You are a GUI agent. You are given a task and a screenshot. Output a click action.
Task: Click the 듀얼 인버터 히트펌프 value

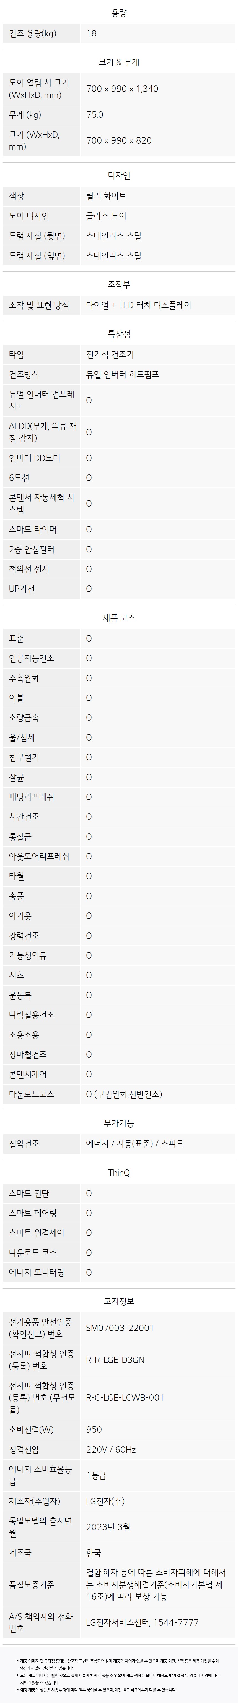123,374
